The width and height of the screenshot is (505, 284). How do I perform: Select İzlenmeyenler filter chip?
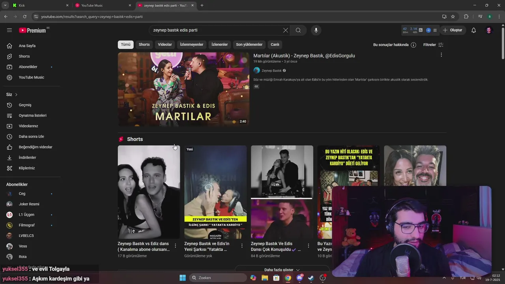tap(192, 45)
